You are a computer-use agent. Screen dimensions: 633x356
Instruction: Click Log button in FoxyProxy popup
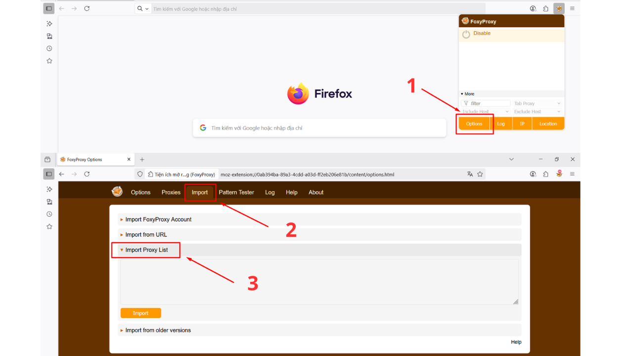(501, 124)
